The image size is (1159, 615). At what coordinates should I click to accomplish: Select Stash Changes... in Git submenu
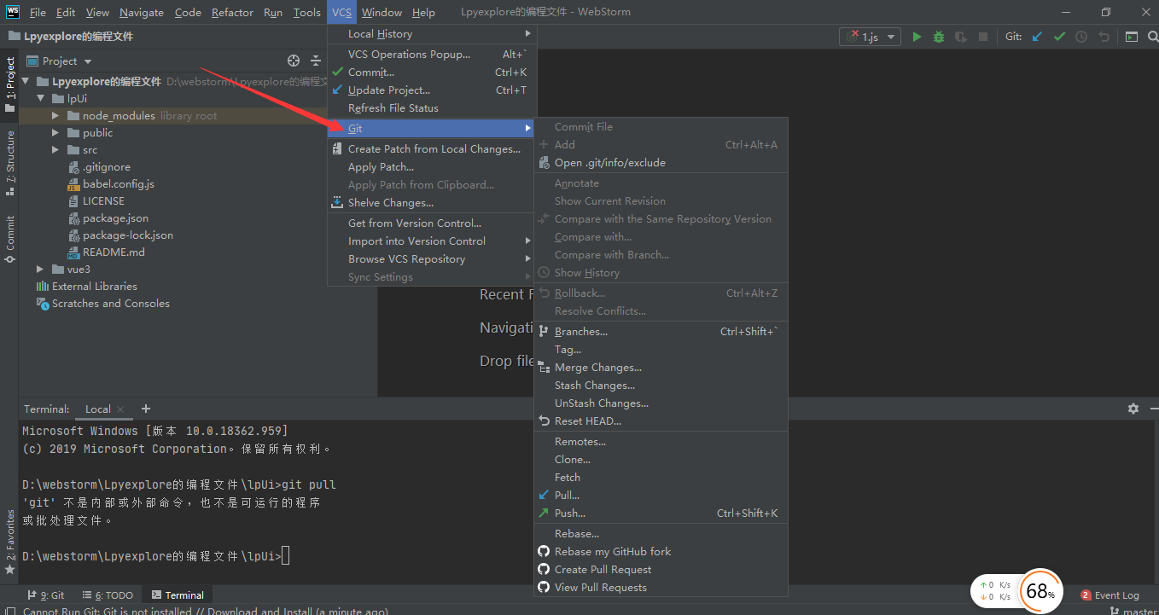pos(661,386)
